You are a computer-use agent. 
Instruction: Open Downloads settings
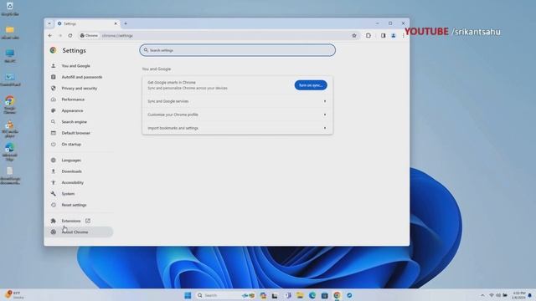point(71,171)
